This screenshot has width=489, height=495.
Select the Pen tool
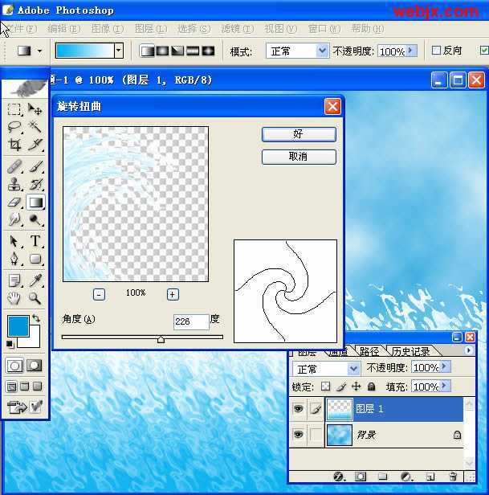tap(14, 259)
